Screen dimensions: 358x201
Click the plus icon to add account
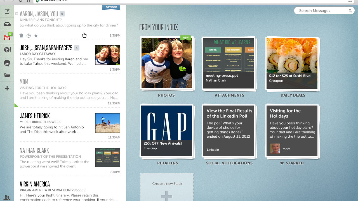[x=7, y=88]
